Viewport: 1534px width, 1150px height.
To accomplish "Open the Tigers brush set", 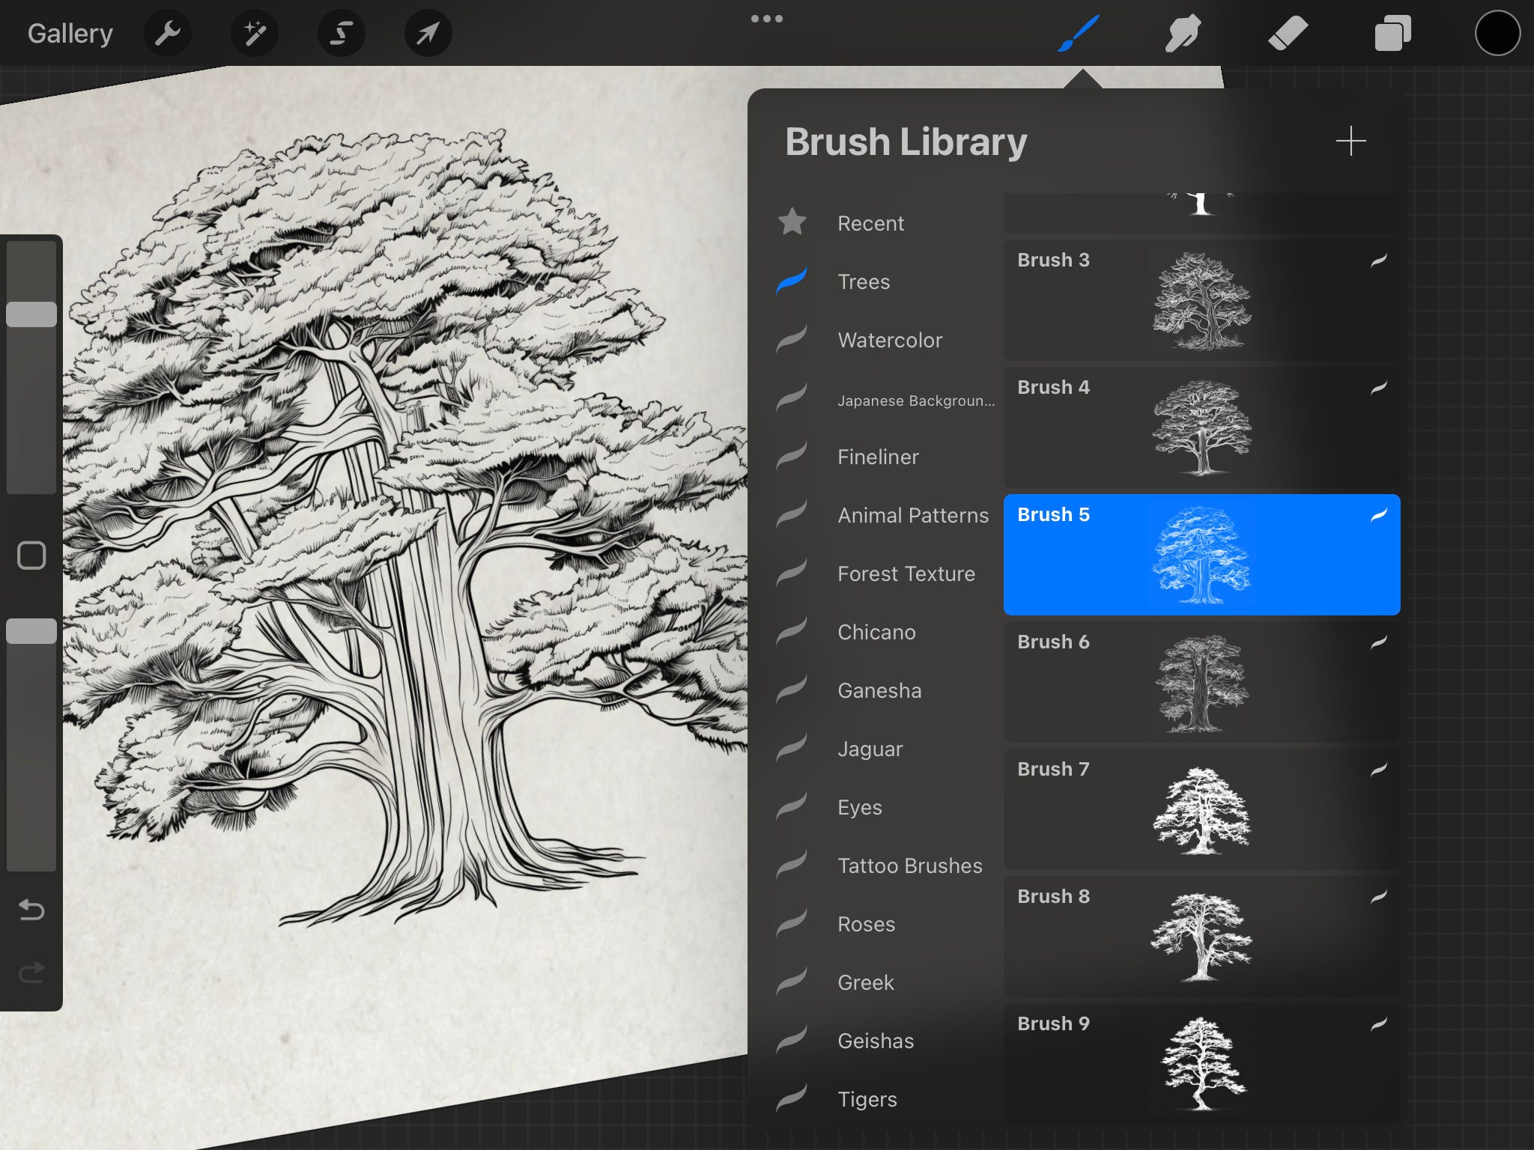I will point(886,1099).
